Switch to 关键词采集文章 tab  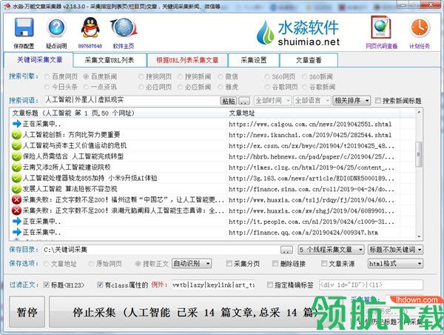click(x=38, y=60)
